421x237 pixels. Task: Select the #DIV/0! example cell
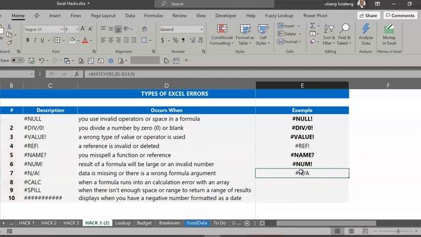click(x=302, y=128)
